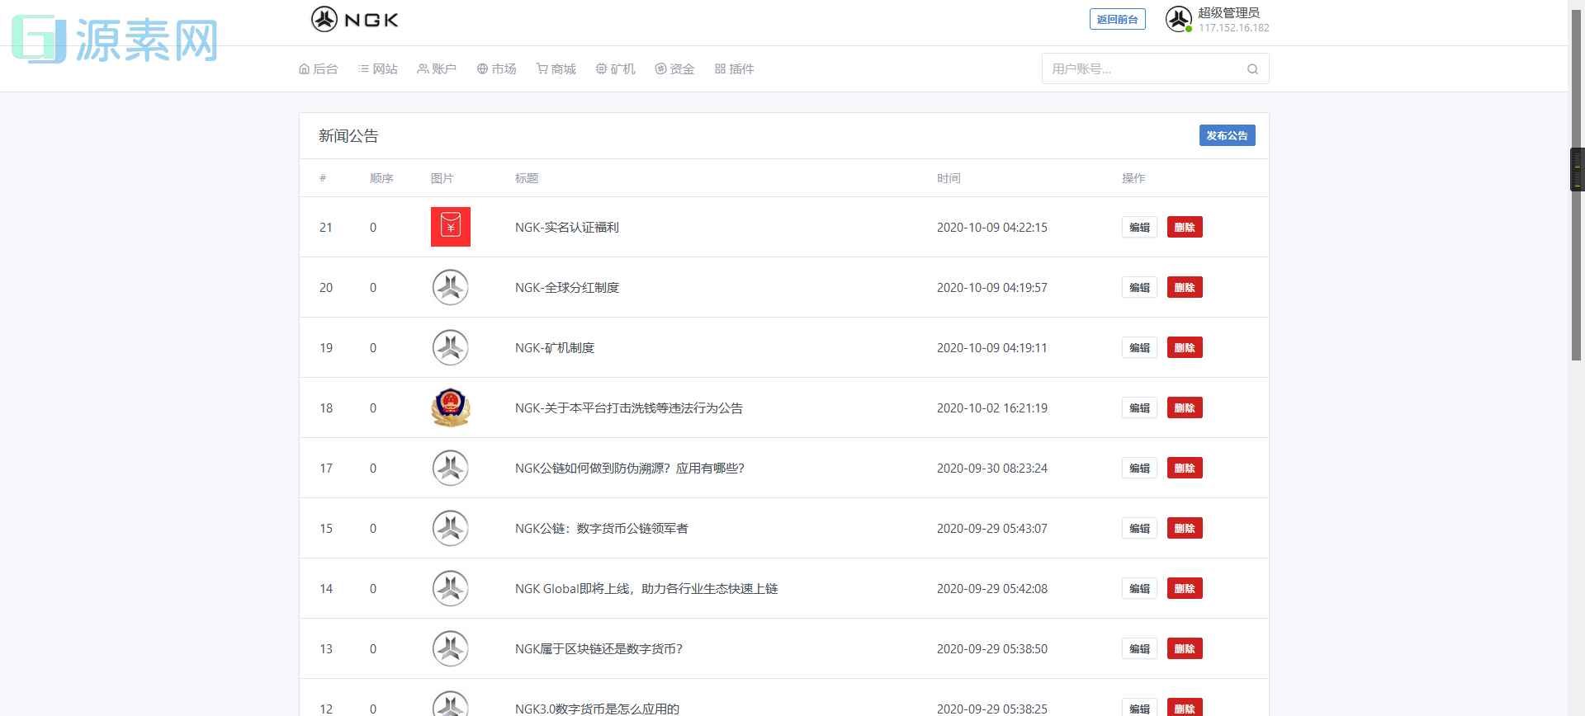The height and width of the screenshot is (716, 1585).
Task: Edit the NGK属于区块链还是数字货币 announcement
Action: (x=1139, y=648)
